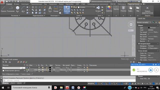The height and width of the screenshot is (90, 160).
Task: Toggle the on/off bulb for layer 0
Action: [x=39, y=67]
